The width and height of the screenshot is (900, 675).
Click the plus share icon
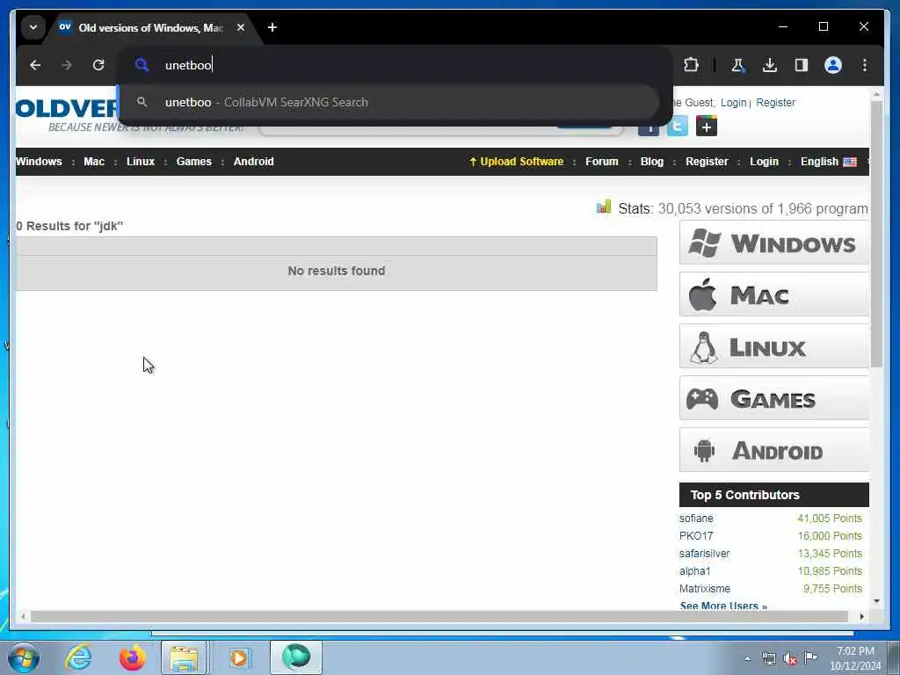pos(707,126)
